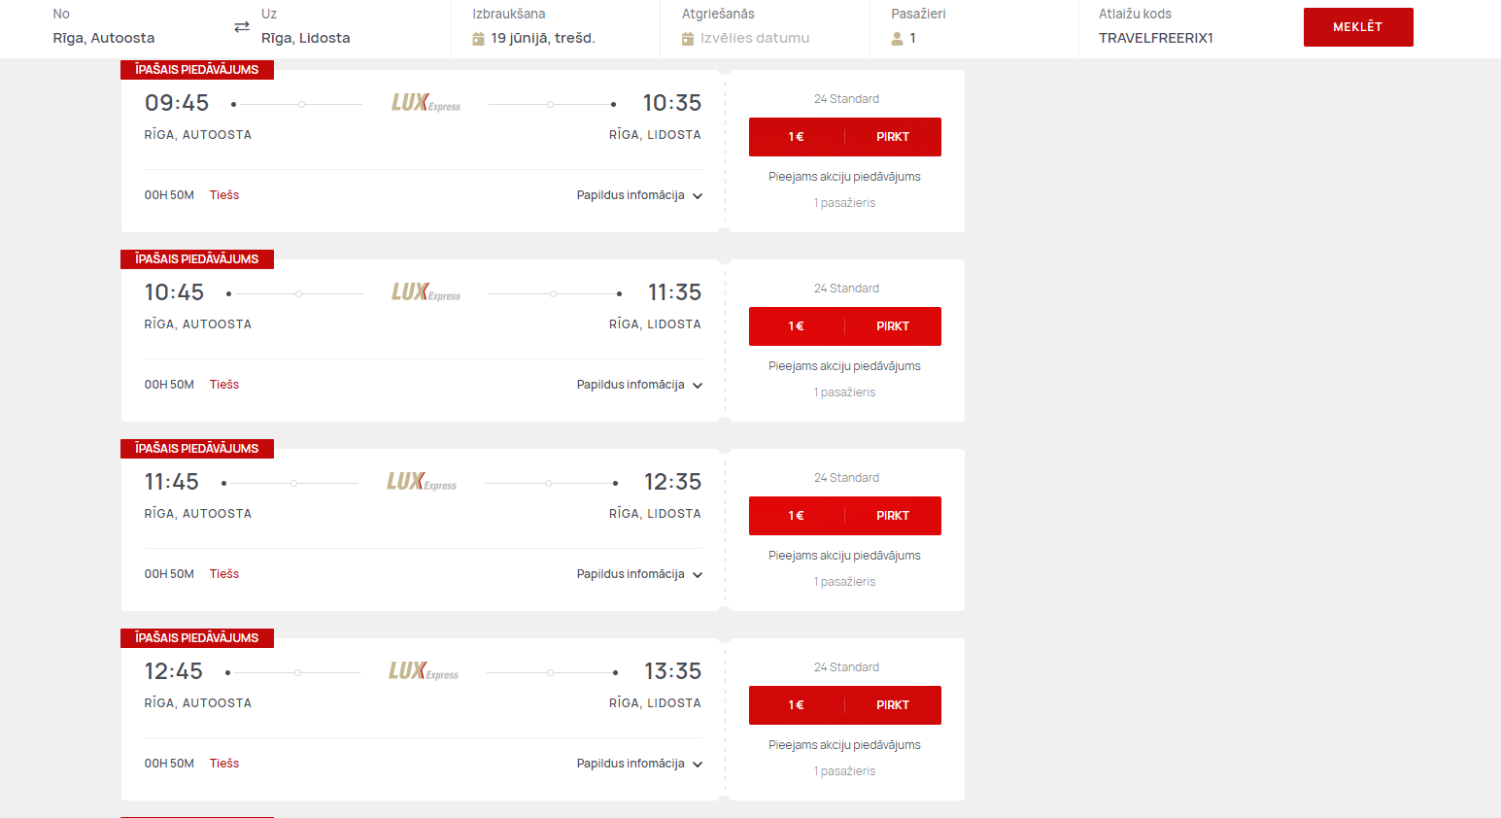Expand Papildus informācija for 10:45 departure

[639, 385]
